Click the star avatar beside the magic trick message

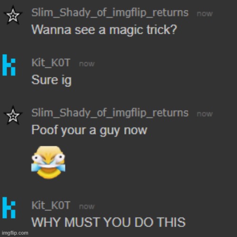point(13,15)
